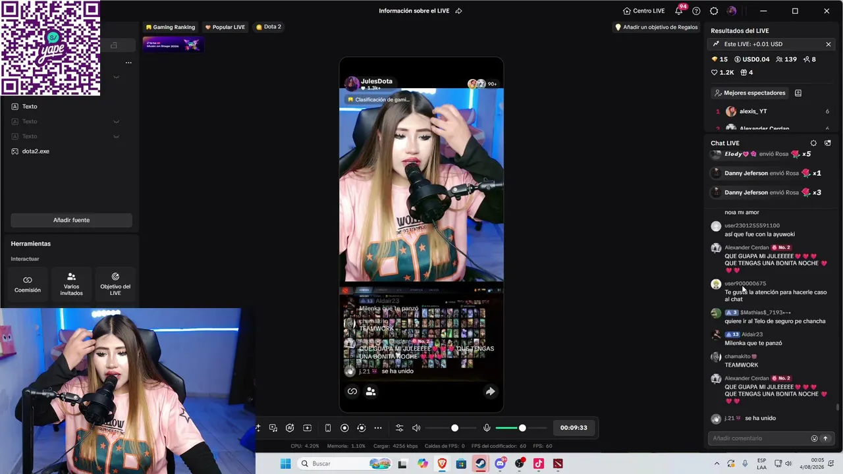The width and height of the screenshot is (843, 474).
Task: Click the Chat LIVE scrollbar
Action: coord(838,407)
